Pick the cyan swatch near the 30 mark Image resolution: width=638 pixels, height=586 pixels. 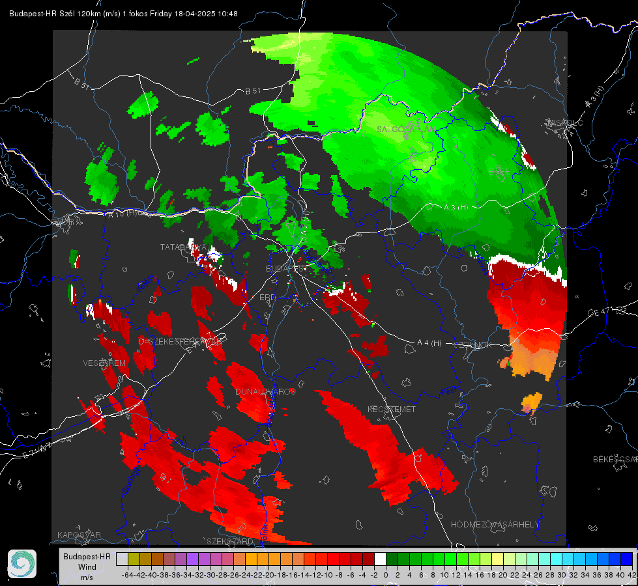557,559
